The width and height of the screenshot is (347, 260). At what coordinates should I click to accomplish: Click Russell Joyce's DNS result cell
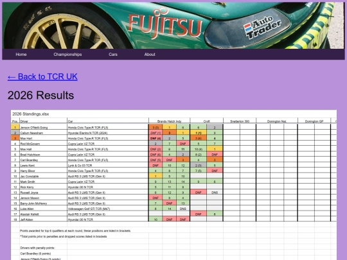(x=215, y=193)
